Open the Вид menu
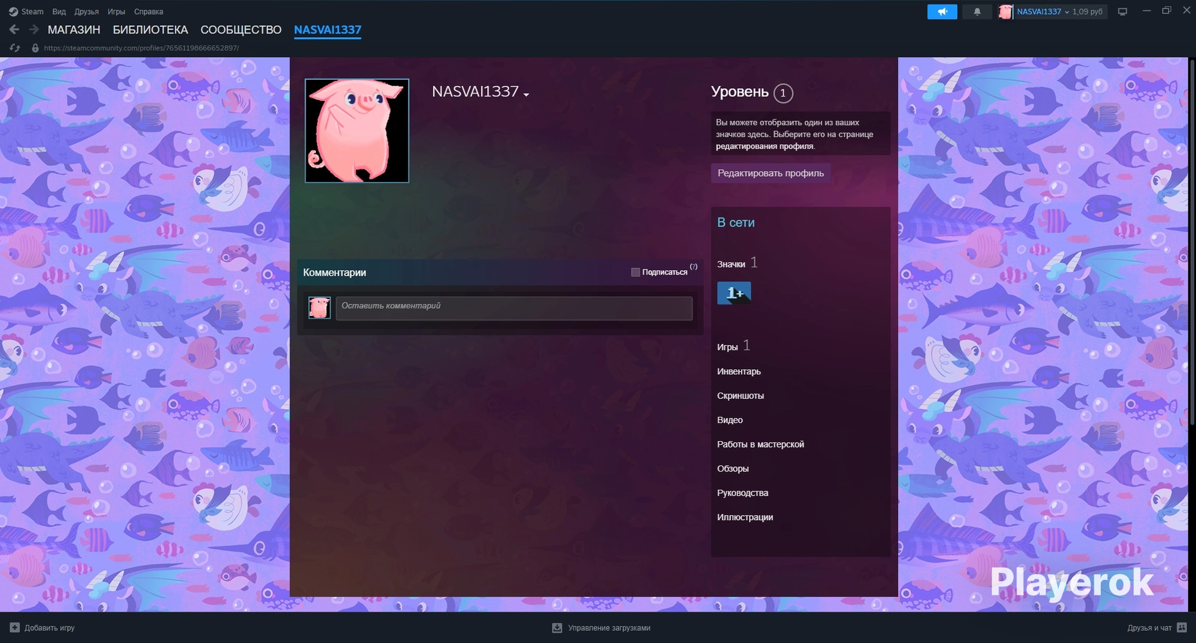 pos(59,12)
